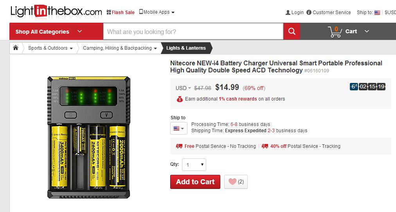The image size is (396, 212).
Task: Open the USD currency selector
Action: pyautogui.click(x=183, y=88)
